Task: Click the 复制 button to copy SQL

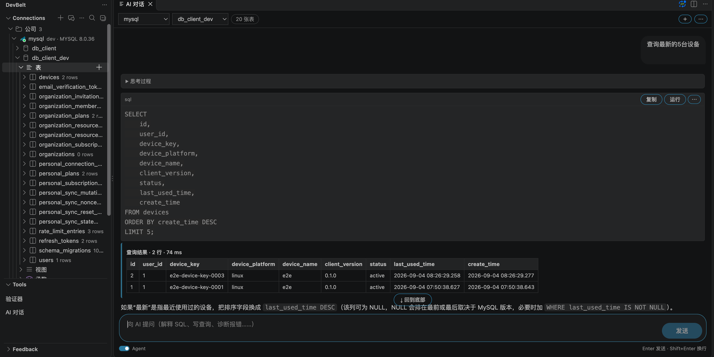Action: tap(652, 100)
